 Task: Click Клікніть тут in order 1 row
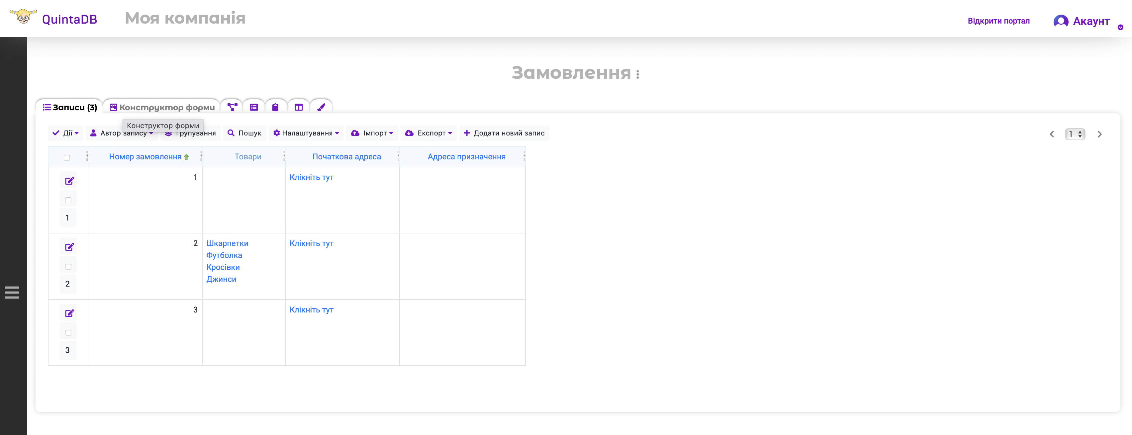[312, 177]
